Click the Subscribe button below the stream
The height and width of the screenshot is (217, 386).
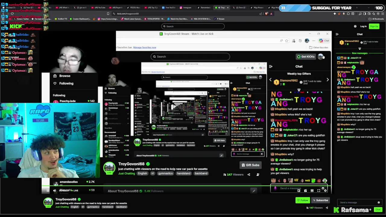click(x=320, y=200)
